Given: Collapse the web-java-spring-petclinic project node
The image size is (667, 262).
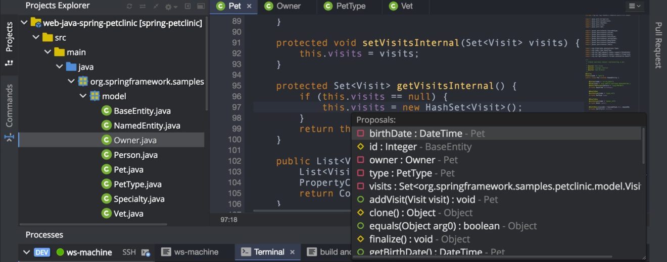Looking at the screenshot, I should 24,23.
